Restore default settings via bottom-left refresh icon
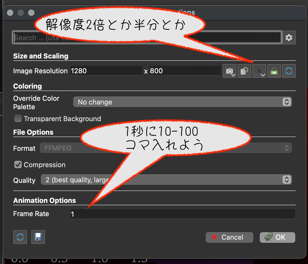This screenshot has width=308, height=264. (x=20, y=237)
